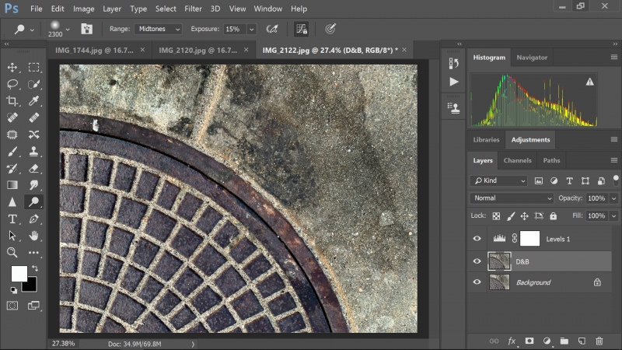Screen dimensions: 622x350
Task: Enable airbrush mode in options bar
Action: coord(272,29)
